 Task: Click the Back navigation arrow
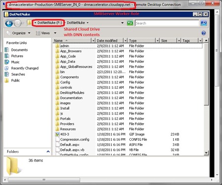(x=9, y=23)
